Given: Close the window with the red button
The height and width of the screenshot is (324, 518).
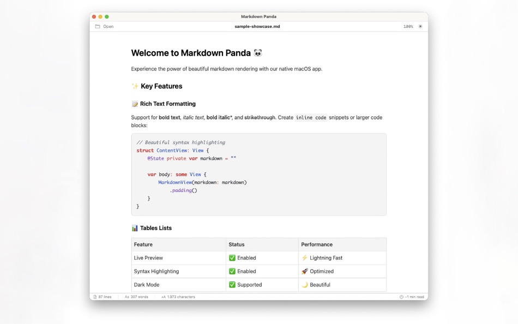Looking at the screenshot, I should click(x=94, y=16).
